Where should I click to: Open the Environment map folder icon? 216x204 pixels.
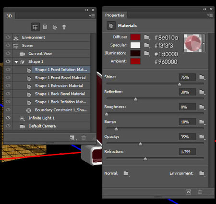pos(202,173)
